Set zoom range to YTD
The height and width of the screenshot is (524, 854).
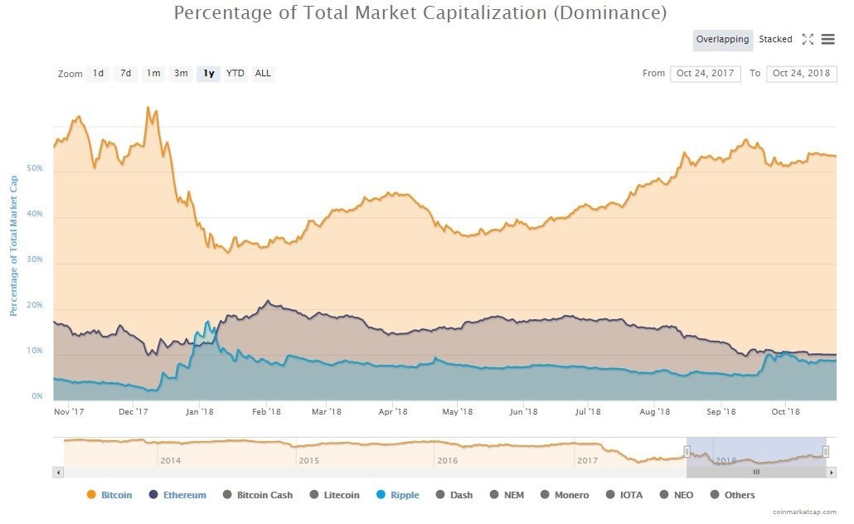tap(235, 73)
